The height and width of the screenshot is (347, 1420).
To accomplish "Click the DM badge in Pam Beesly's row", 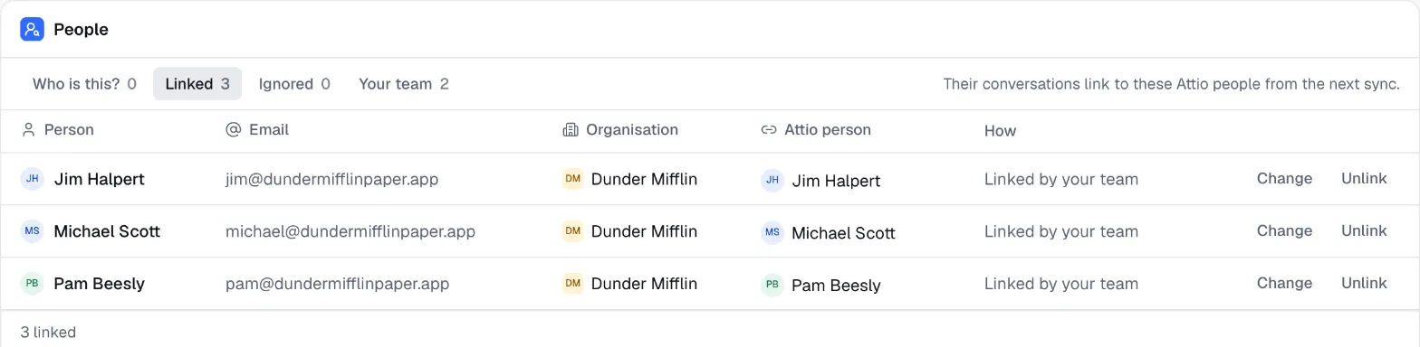I will point(572,284).
